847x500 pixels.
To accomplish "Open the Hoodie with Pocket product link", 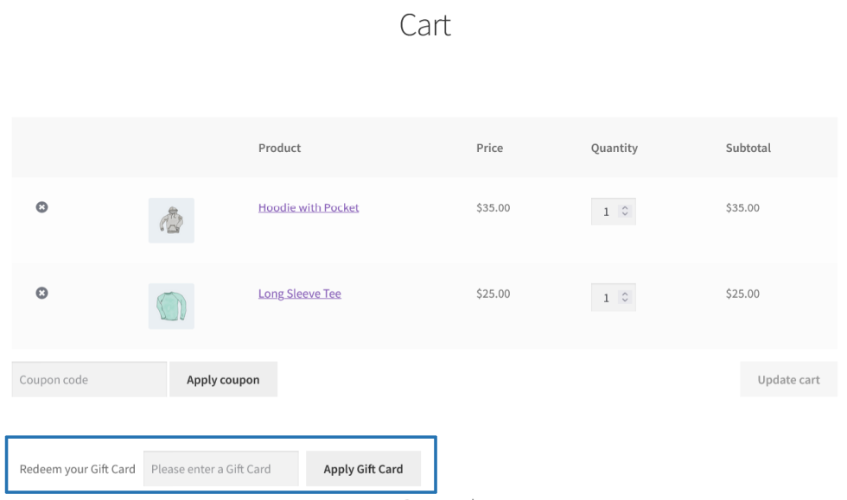I will point(309,207).
